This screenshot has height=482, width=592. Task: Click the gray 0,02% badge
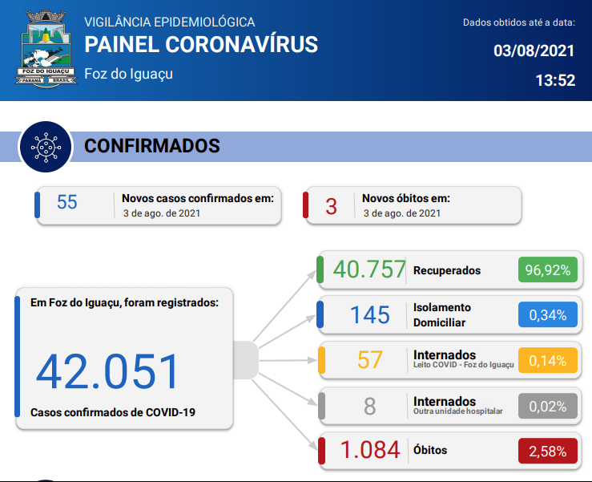pos(548,406)
